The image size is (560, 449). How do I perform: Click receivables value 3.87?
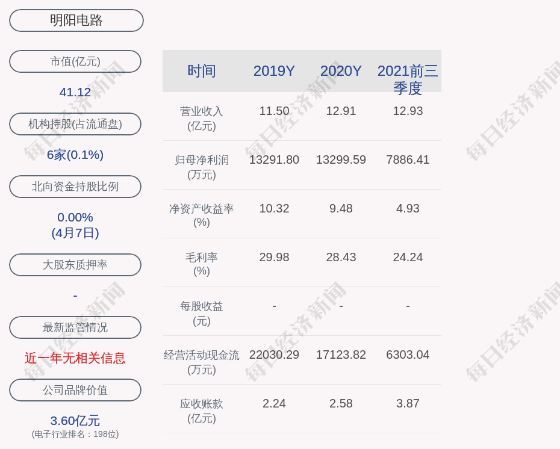pyautogui.click(x=408, y=403)
